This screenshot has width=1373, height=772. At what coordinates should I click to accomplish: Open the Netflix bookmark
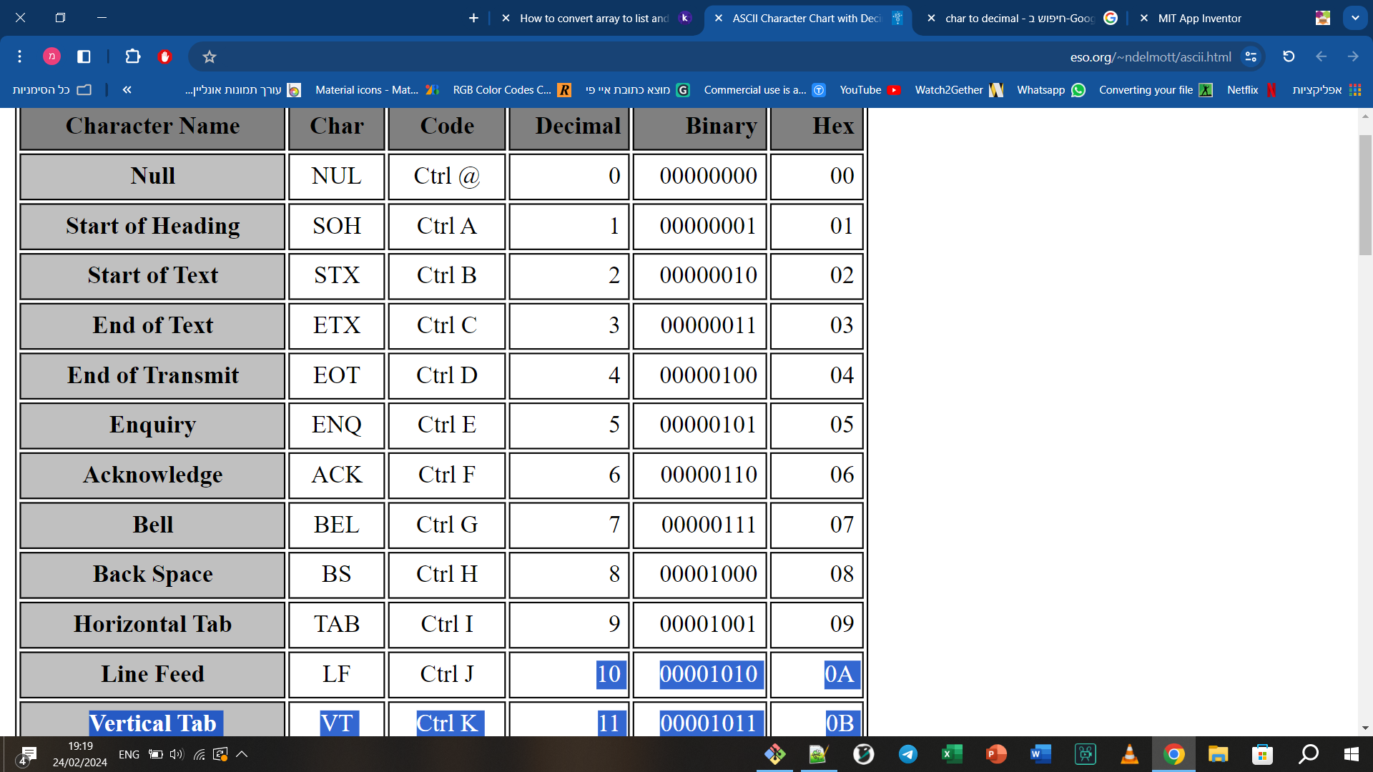(x=1251, y=89)
